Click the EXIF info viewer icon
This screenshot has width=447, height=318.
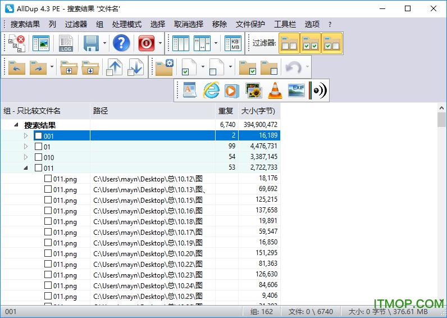click(297, 90)
